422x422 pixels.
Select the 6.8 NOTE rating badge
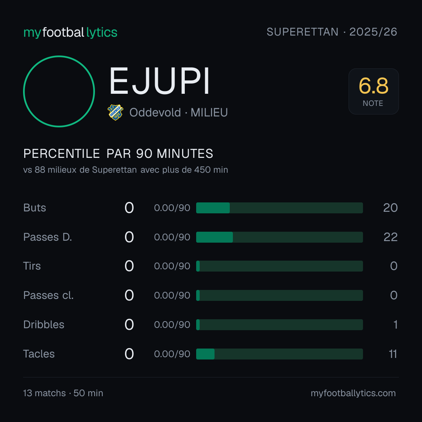374,91
